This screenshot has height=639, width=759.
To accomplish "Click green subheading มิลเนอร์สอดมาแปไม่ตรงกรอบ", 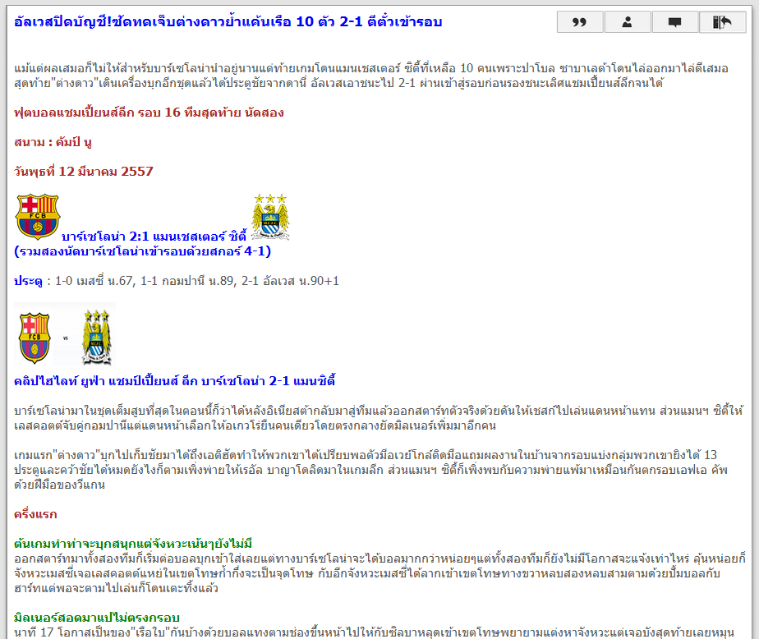I will (x=97, y=618).
